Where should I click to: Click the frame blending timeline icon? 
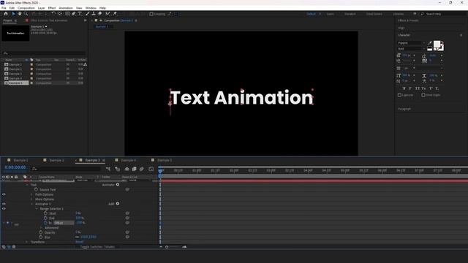point(135,169)
